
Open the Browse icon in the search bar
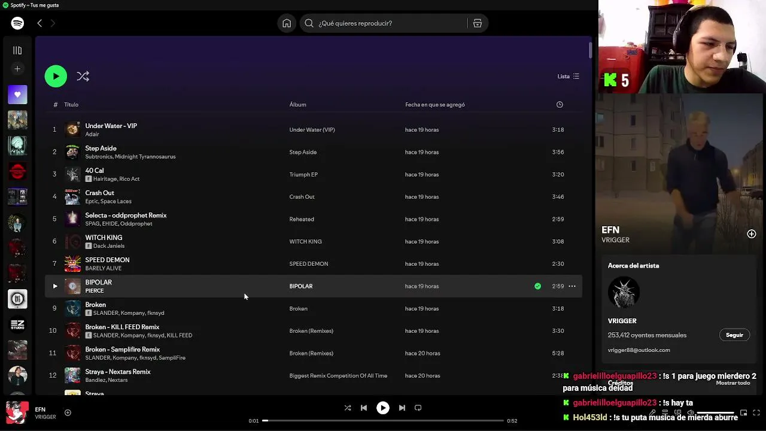pyautogui.click(x=478, y=23)
